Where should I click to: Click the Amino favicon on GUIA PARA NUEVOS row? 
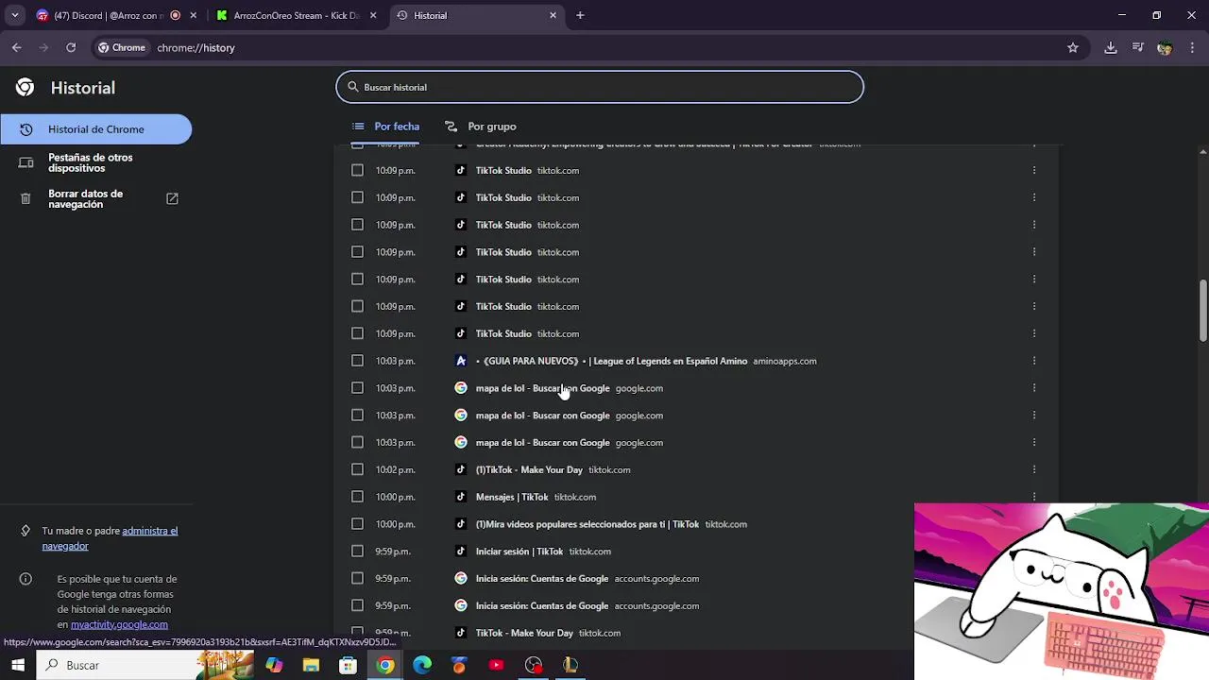point(461,361)
